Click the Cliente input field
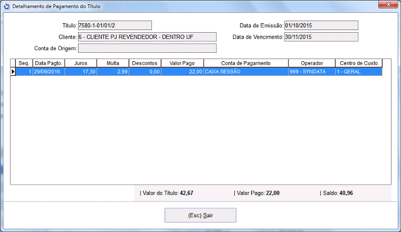This screenshot has width=401, height=232. pyautogui.click(x=147, y=37)
